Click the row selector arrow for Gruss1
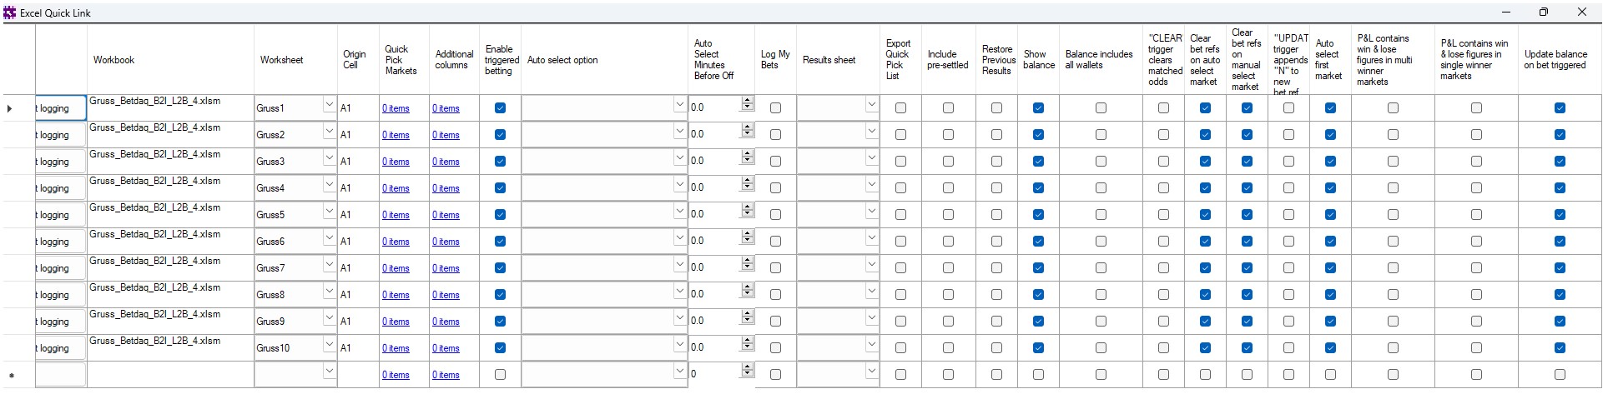 [10, 108]
